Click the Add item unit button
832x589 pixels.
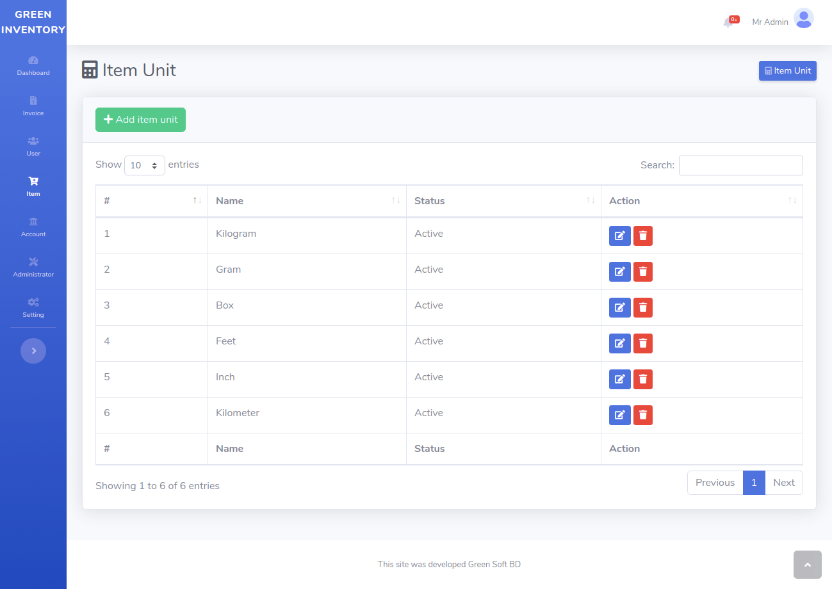click(x=140, y=120)
